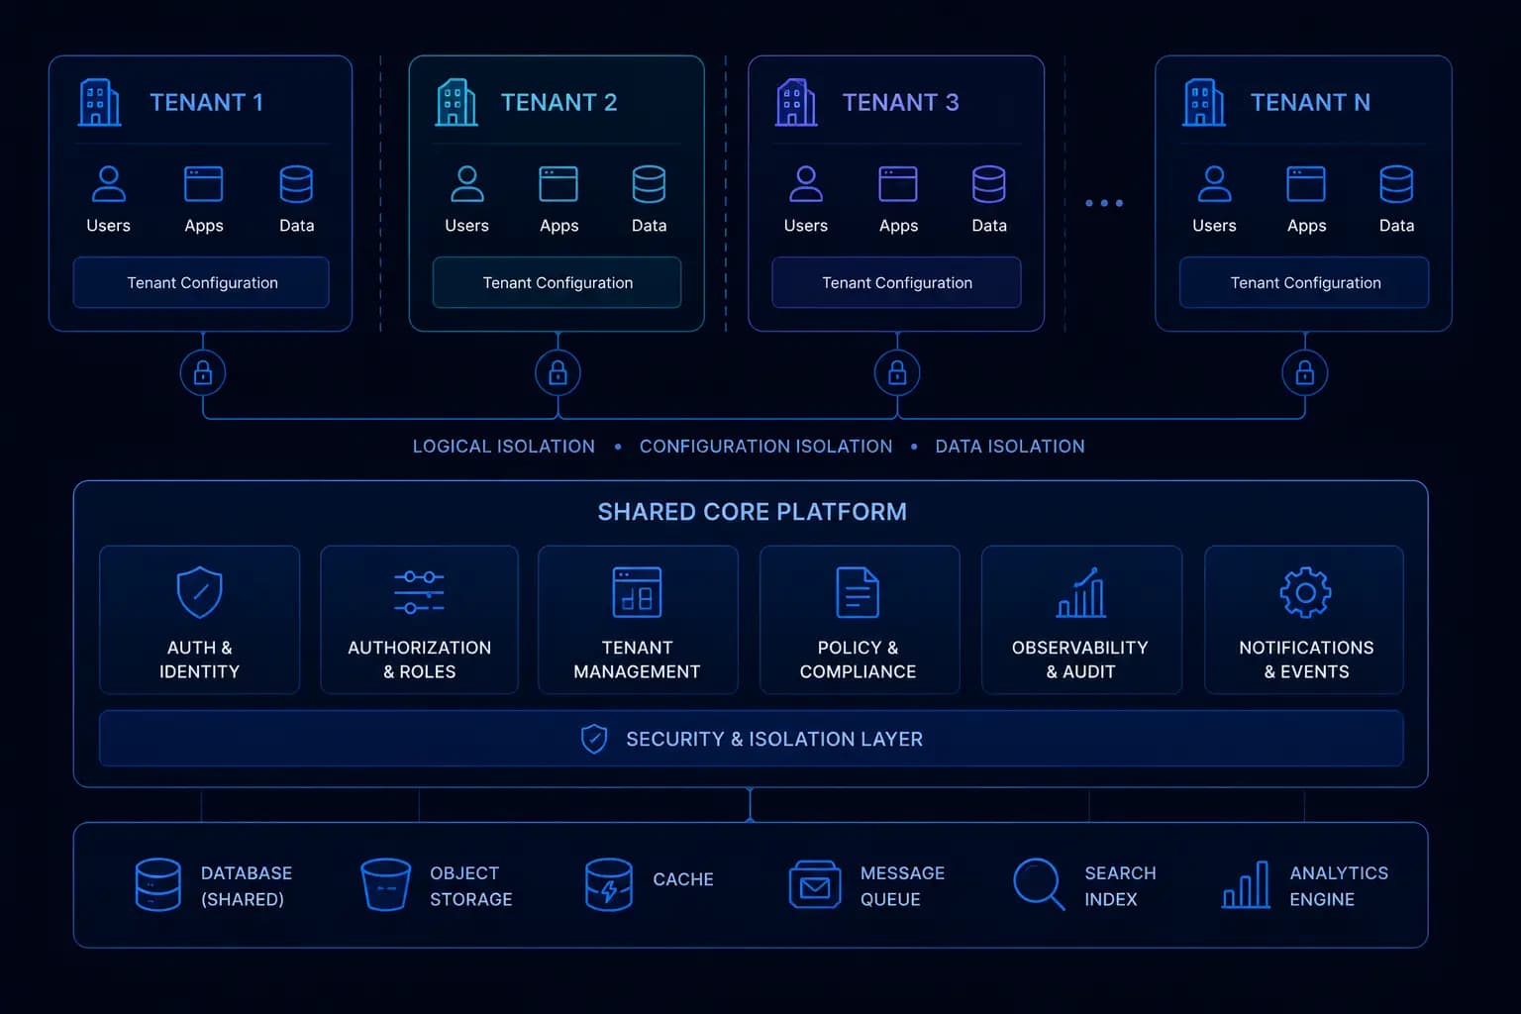This screenshot has width=1521, height=1014.
Task: Click the Search Index magnifier icon
Action: click(x=1039, y=883)
